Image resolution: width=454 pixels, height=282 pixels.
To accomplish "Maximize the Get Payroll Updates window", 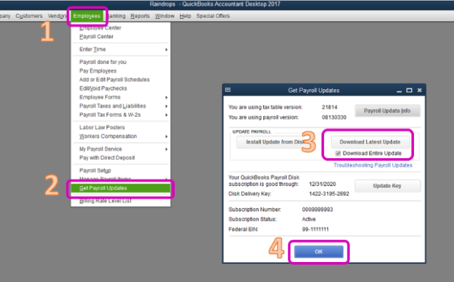I will (x=409, y=91).
